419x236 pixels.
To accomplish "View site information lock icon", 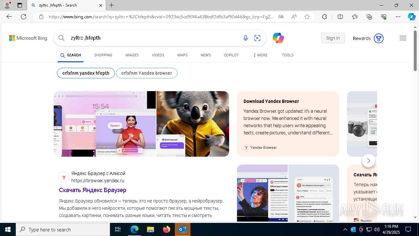I will click(x=41, y=17).
